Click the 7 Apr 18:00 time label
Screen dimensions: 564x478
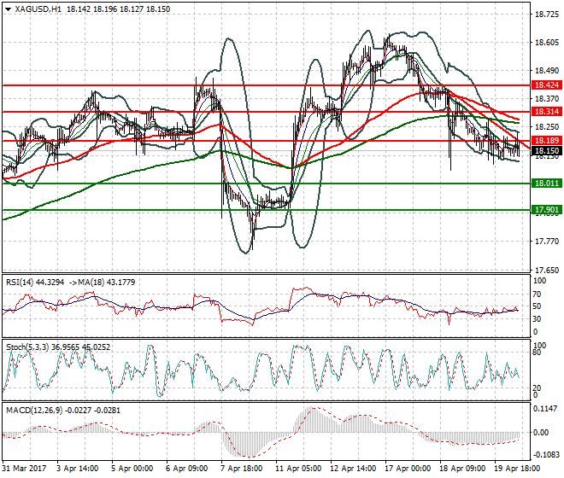tap(241, 469)
